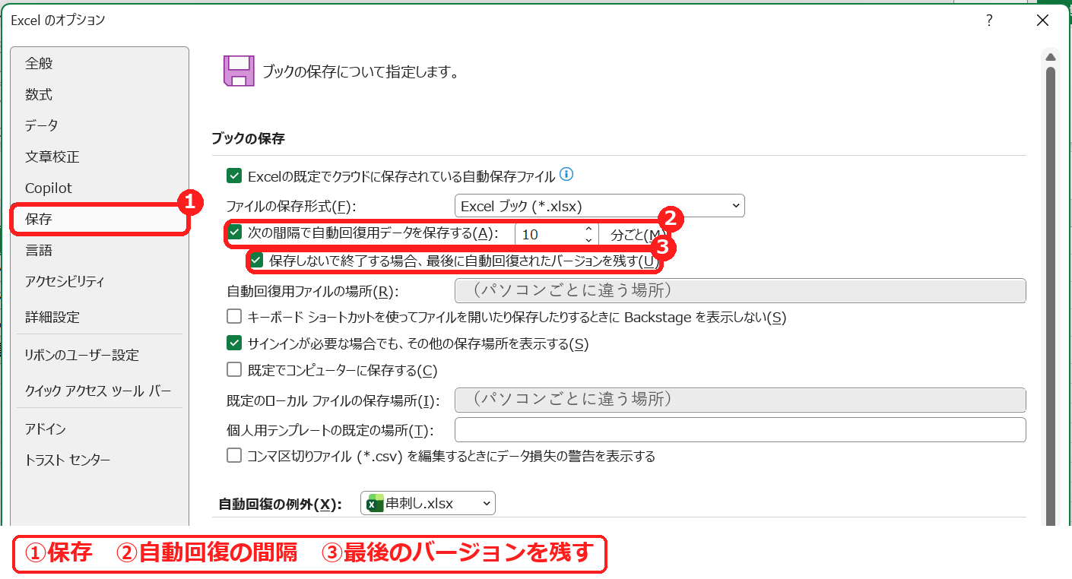Image resolution: width=1072 pixels, height=579 pixels.
Task: Open トラスト センター options
Action: (x=100, y=460)
